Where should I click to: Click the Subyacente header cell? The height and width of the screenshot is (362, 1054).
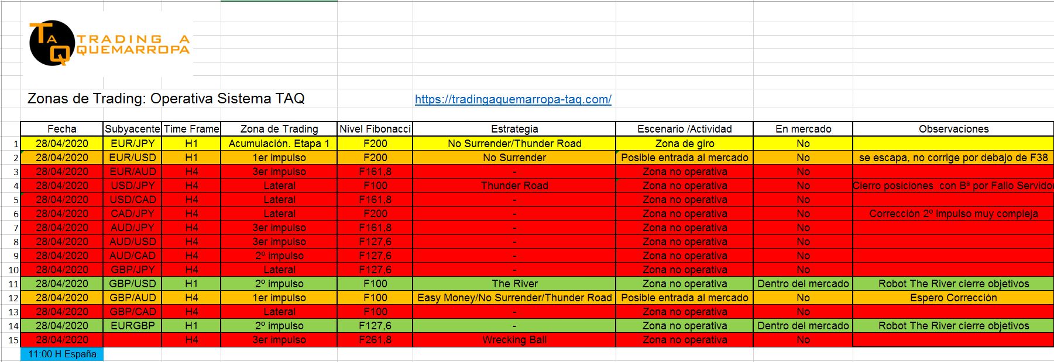tap(132, 129)
